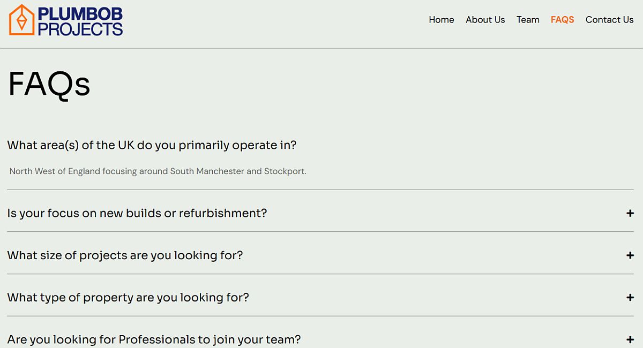Click the What area(s) of the UK question title
This screenshot has width=643, height=348.
coord(152,145)
